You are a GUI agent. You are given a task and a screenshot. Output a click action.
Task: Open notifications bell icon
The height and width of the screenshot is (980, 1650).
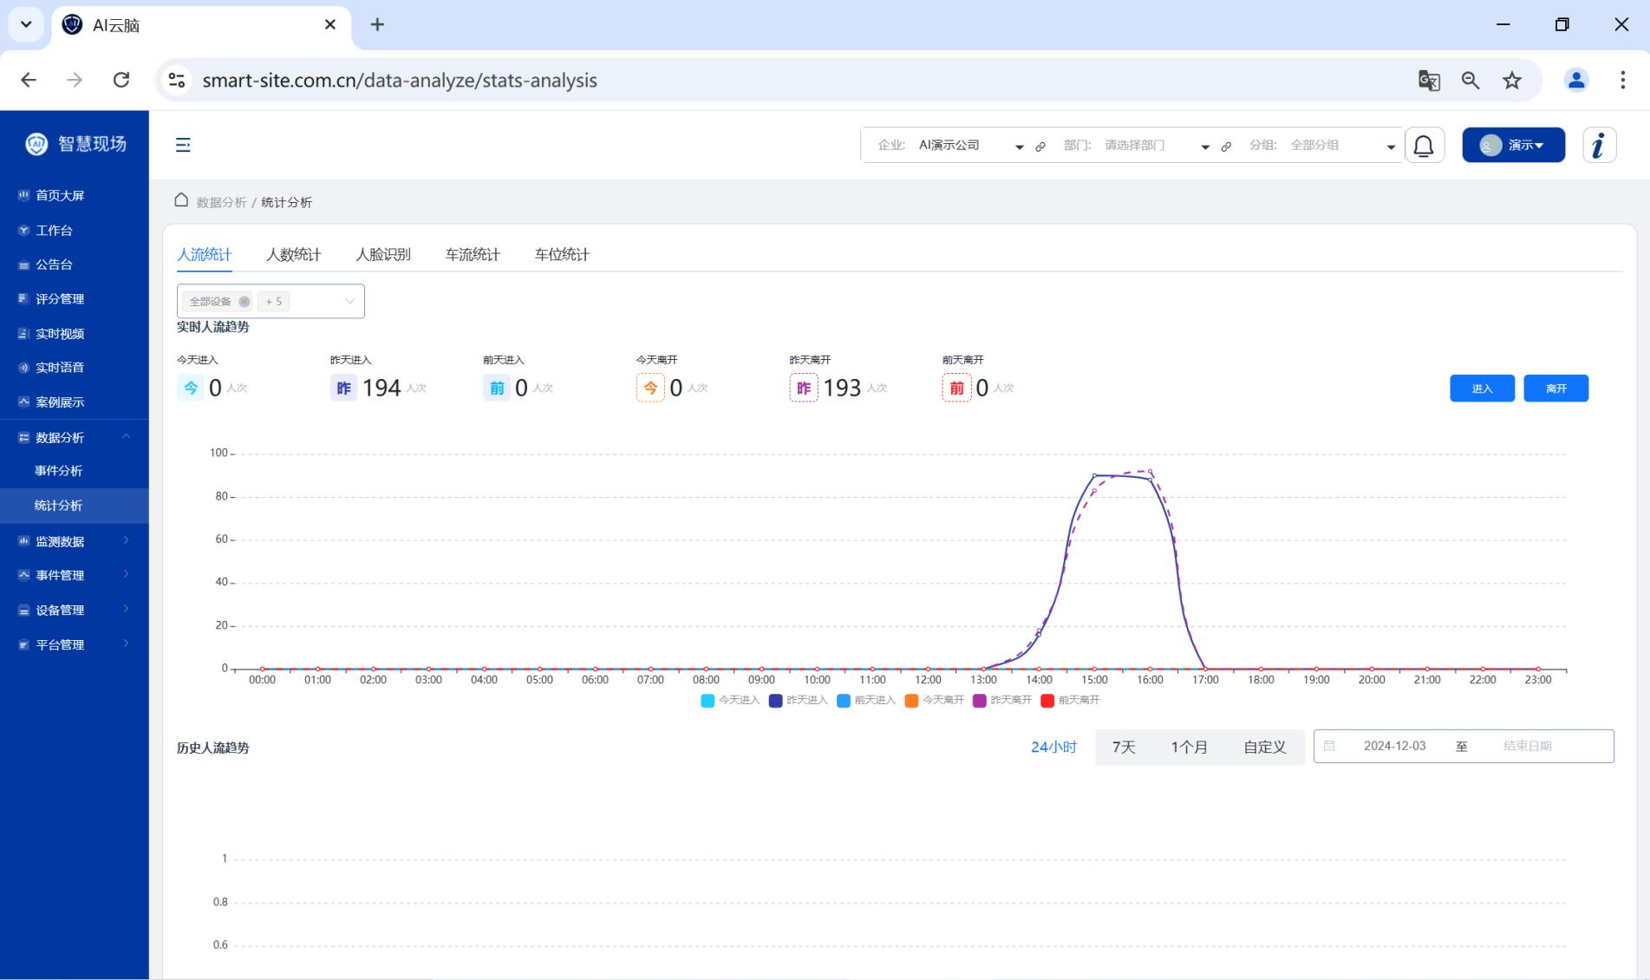coord(1424,146)
